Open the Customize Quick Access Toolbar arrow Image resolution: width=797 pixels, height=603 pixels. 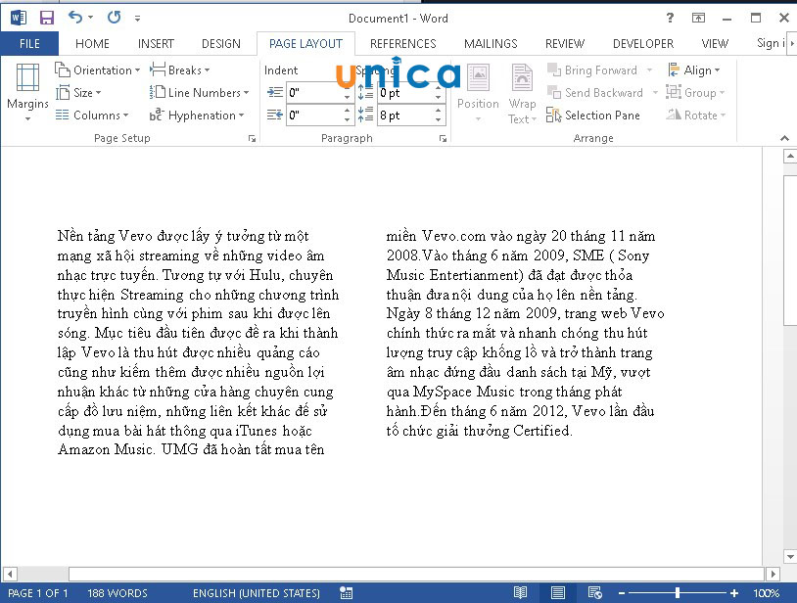point(137,19)
